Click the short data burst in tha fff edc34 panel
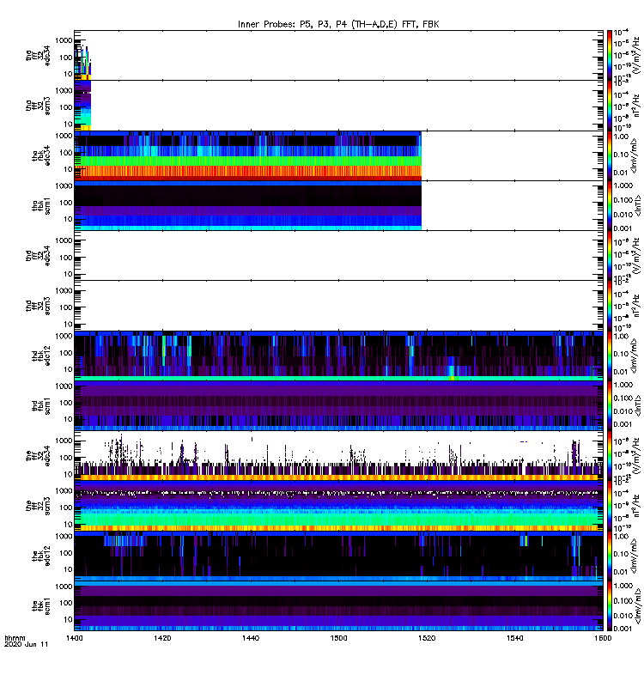Image resolution: width=644 pixels, height=687 pixels. [x=82, y=61]
